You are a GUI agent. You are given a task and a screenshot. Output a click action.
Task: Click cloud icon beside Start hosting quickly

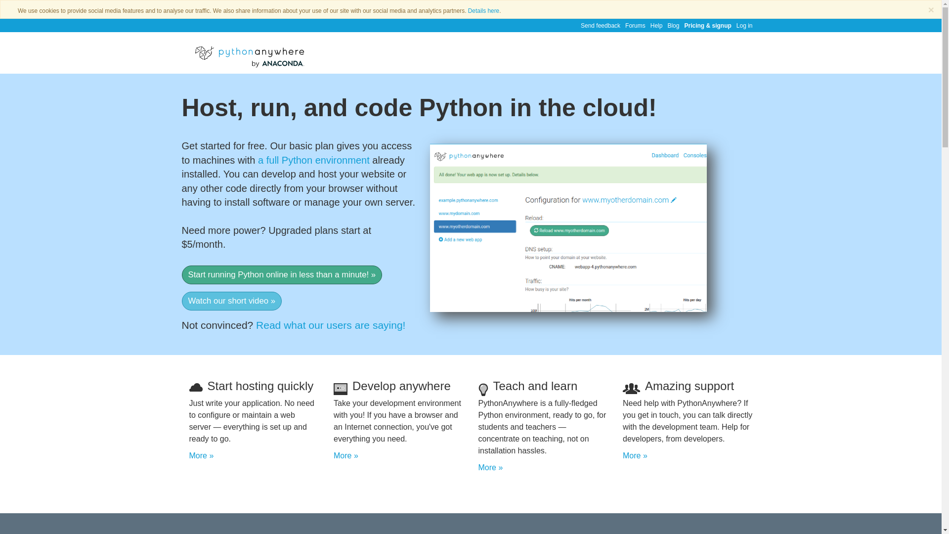(196, 388)
